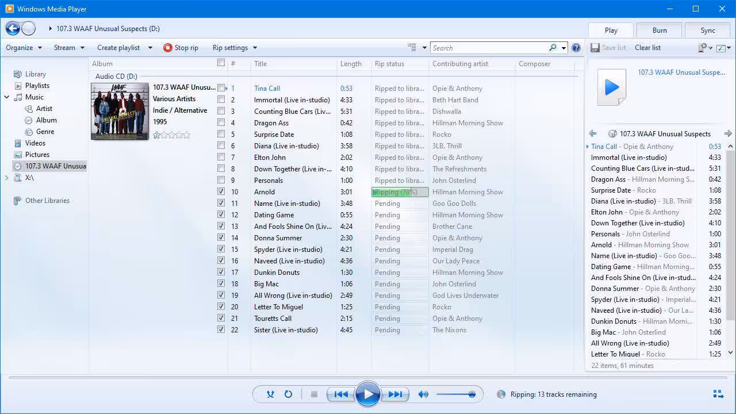Click the 107.3 WAAF Unusual Suspe... link
Viewport: 736px width, 414px height.
[681, 72]
